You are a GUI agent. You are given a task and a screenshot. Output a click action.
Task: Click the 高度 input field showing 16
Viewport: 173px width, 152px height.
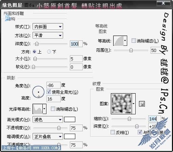tap(54, 99)
